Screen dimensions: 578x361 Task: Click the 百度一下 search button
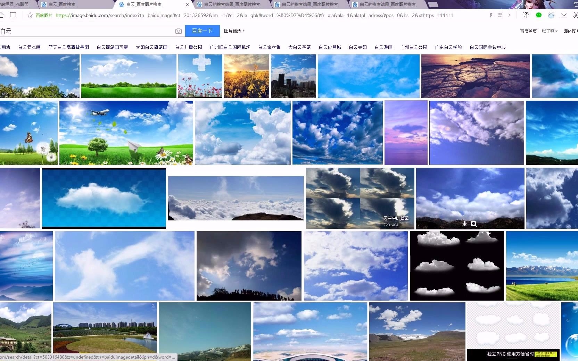tap(202, 31)
